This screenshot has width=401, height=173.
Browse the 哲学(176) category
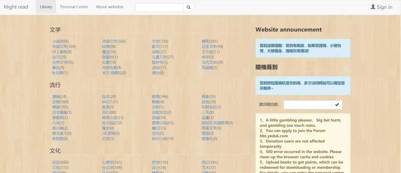click(160, 162)
